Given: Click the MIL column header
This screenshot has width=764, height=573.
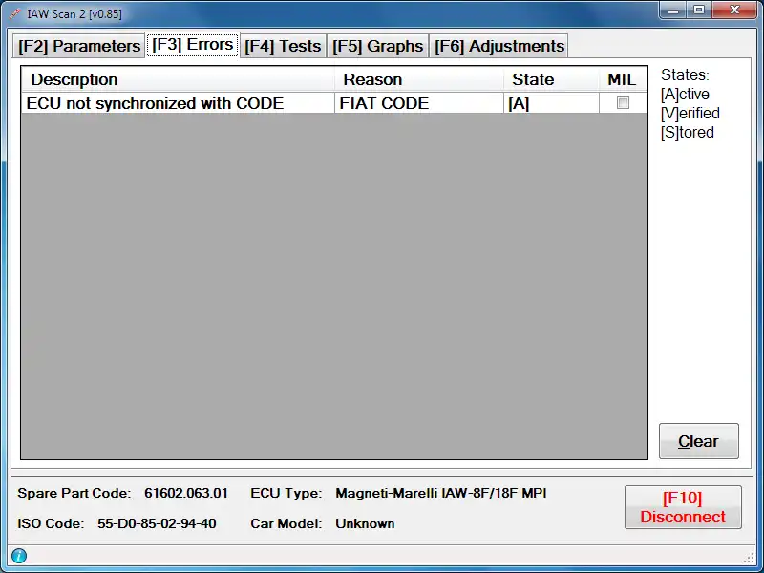Looking at the screenshot, I should click(x=623, y=79).
